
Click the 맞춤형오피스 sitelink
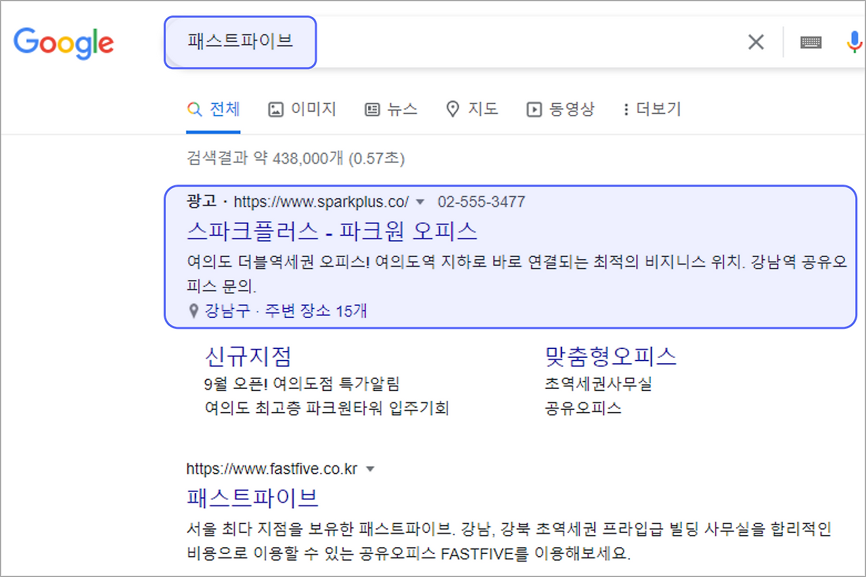(610, 356)
